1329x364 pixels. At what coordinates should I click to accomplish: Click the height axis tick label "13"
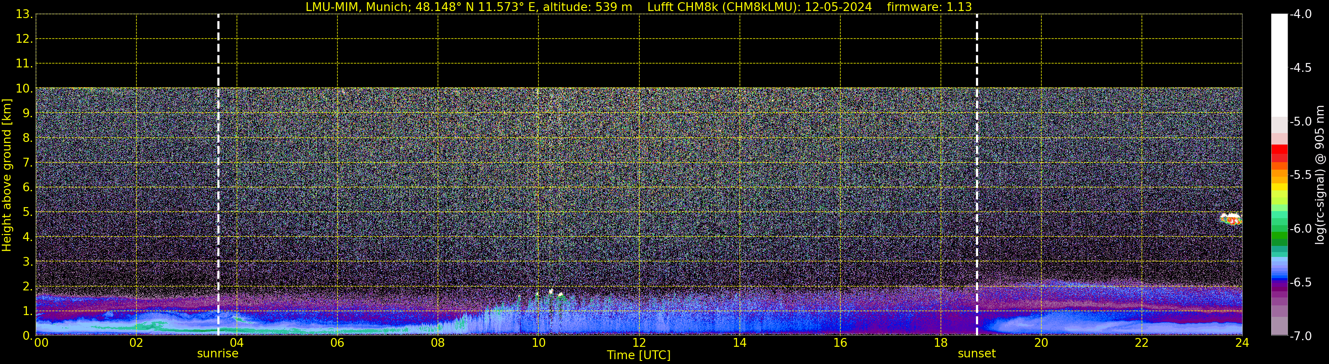(x=23, y=14)
